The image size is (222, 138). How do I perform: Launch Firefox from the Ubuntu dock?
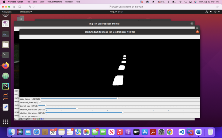pos(6,65)
